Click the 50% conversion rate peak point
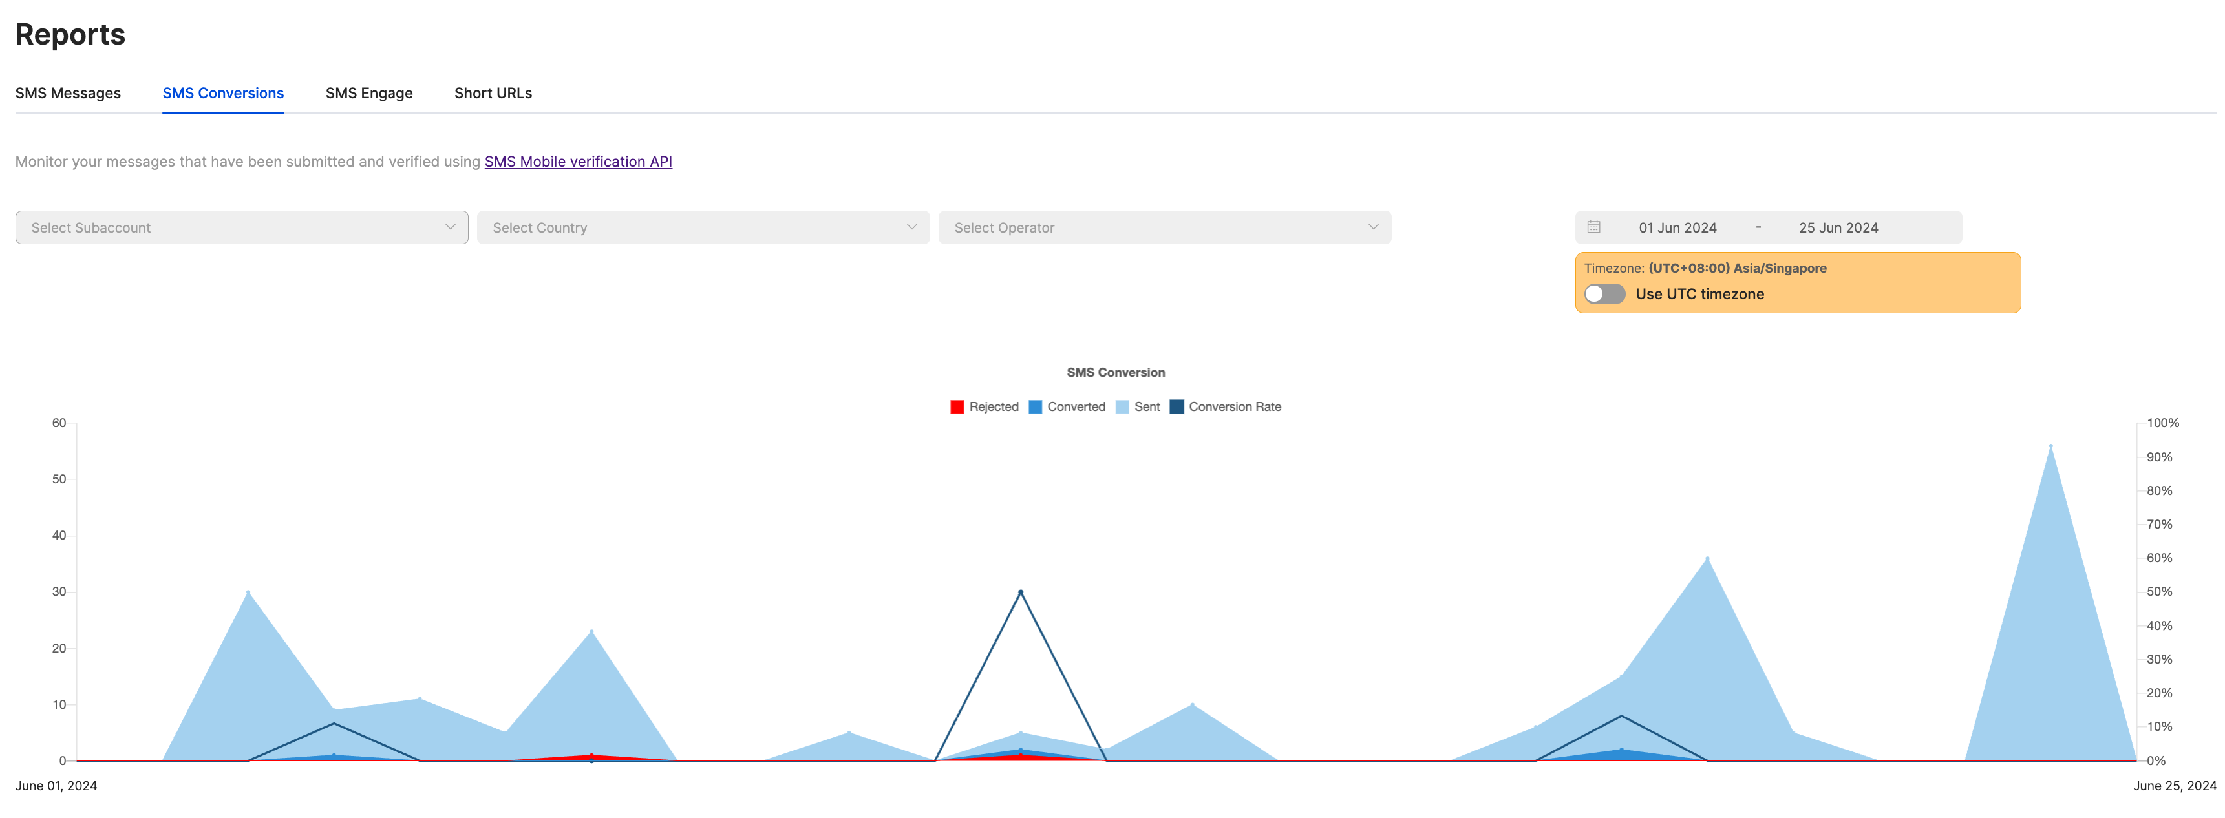 pyautogui.click(x=1020, y=593)
